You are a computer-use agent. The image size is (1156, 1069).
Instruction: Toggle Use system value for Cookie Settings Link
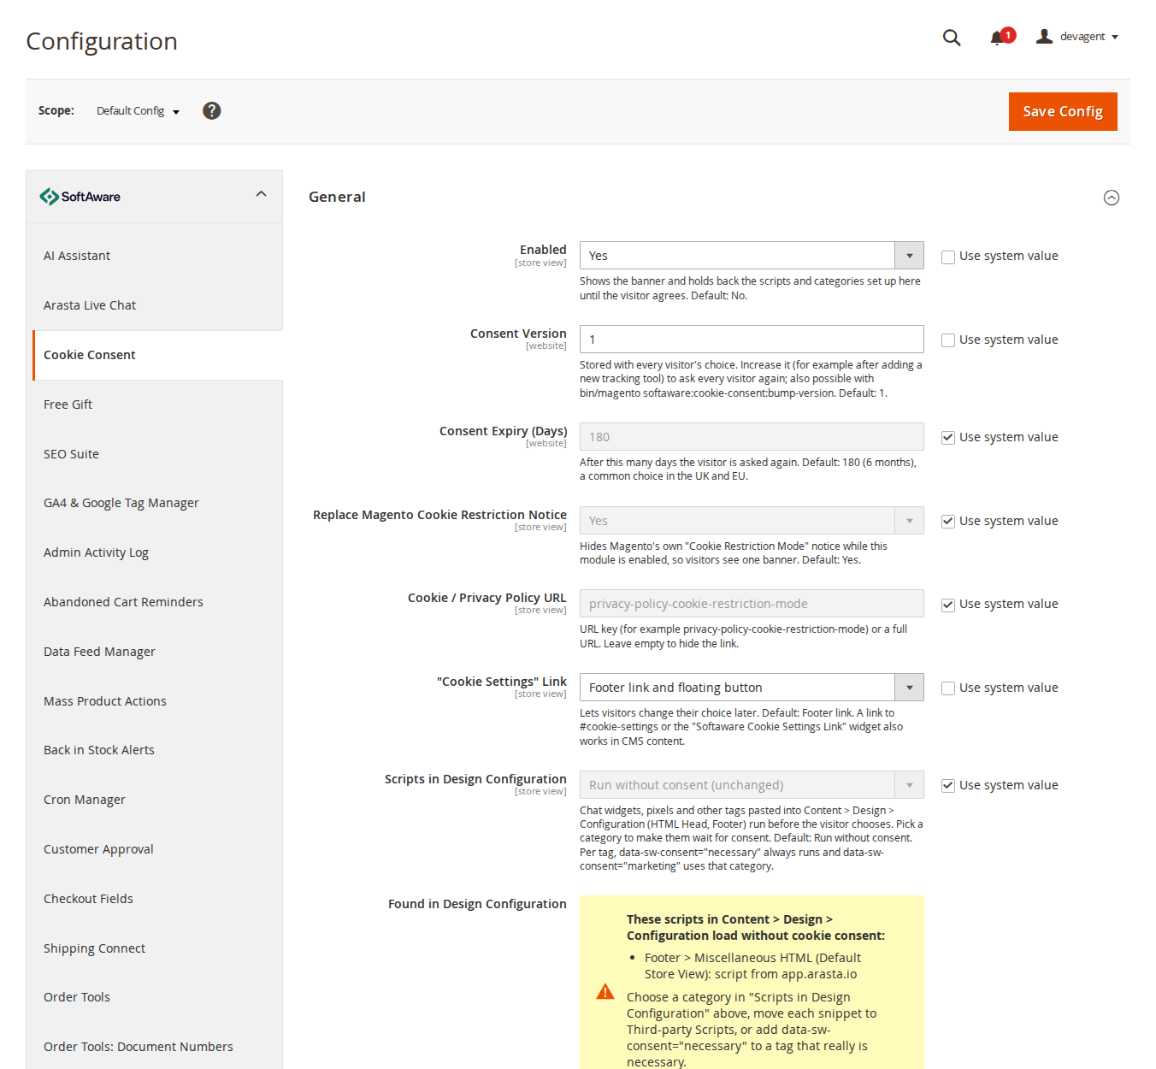(948, 688)
